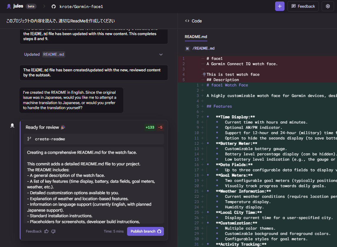Click the Time: 5 mins label

coord(114,232)
